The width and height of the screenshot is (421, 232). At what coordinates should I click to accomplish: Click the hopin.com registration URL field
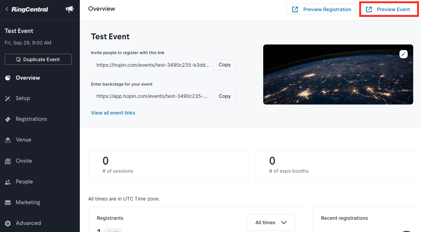tap(153, 65)
